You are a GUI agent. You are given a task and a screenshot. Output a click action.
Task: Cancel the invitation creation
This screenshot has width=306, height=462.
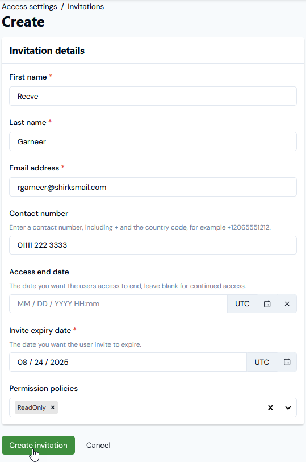(x=98, y=445)
